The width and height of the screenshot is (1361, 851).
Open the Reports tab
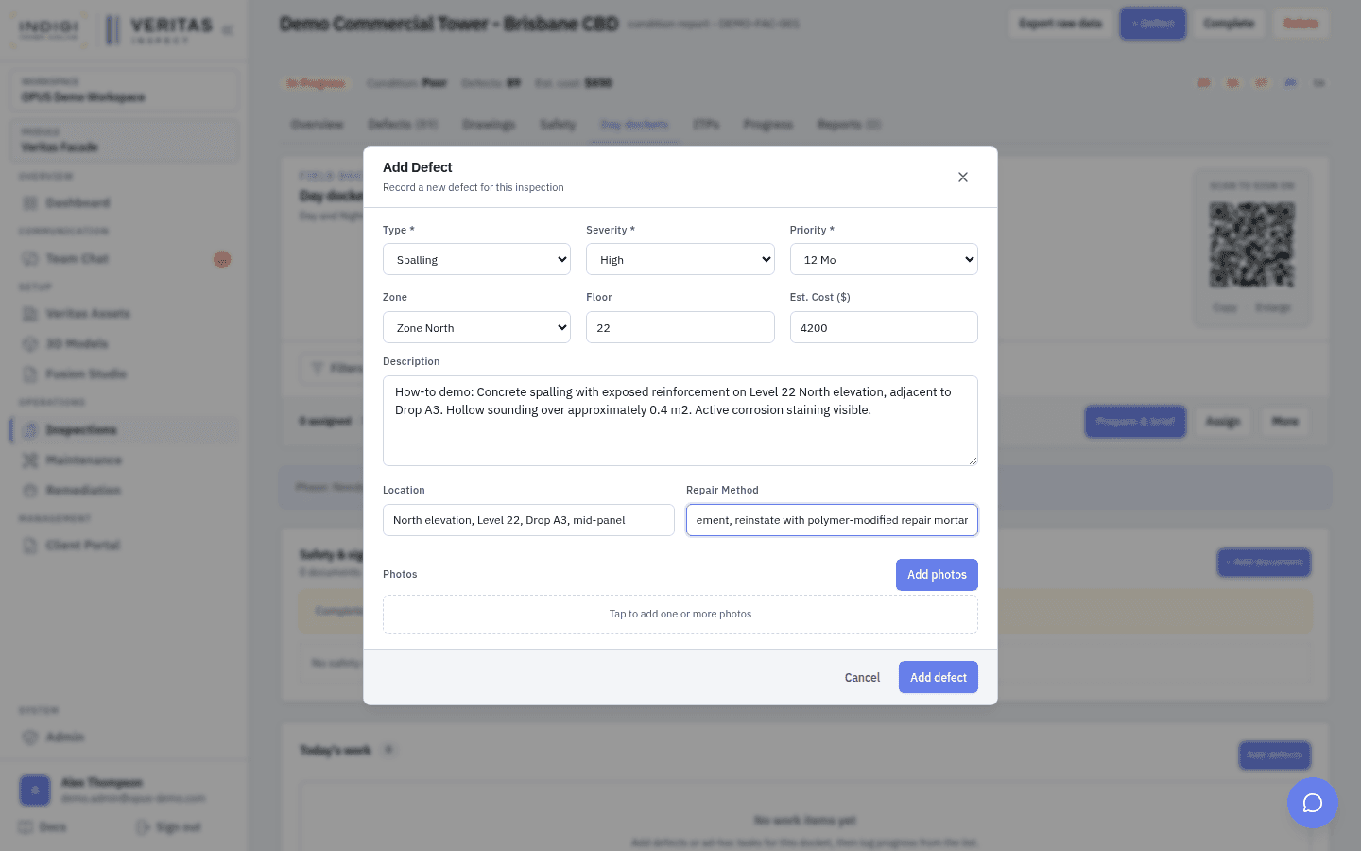click(849, 125)
